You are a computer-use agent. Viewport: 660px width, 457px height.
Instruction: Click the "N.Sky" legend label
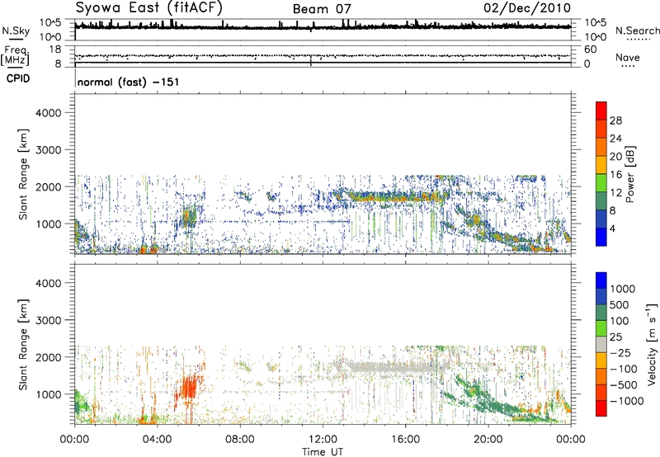(16, 31)
